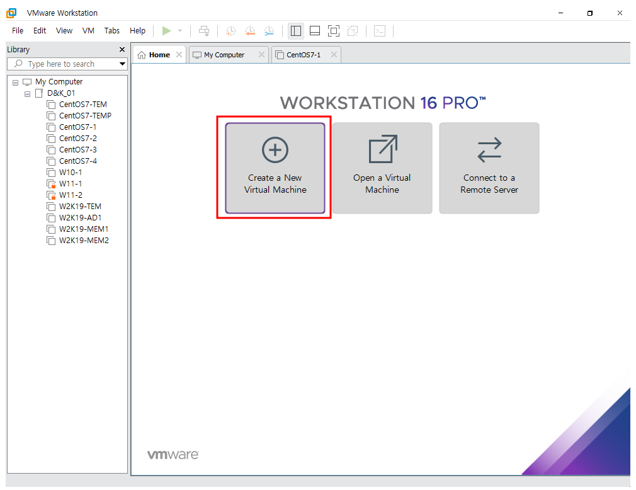This screenshot has height=490, width=636.
Task: Collapse the D&K_01 folder node
Action: coord(27,94)
